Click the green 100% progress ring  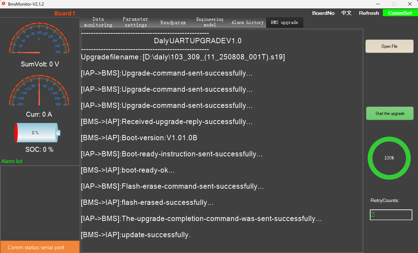(389, 158)
